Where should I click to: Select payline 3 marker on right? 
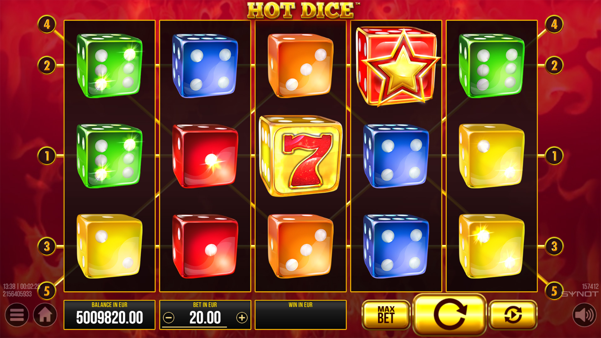pyautogui.click(x=554, y=246)
